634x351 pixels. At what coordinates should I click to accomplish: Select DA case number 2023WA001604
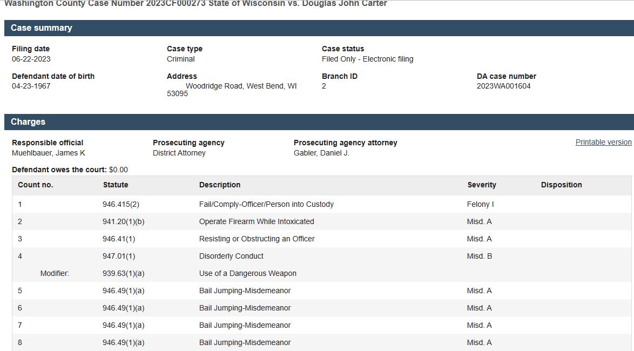503,86
